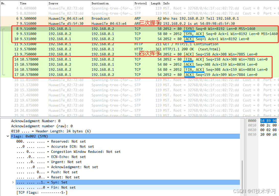Image resolution: width=279 pixels, height=196 pixels.
Task: Sort by the Length column header
Action: 156,3
